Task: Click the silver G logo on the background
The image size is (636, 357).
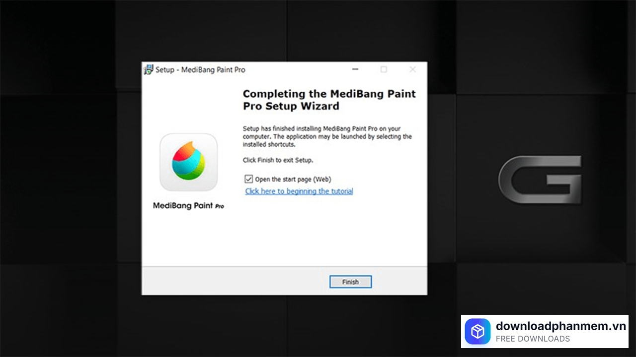Action: (x=540, y=179)
